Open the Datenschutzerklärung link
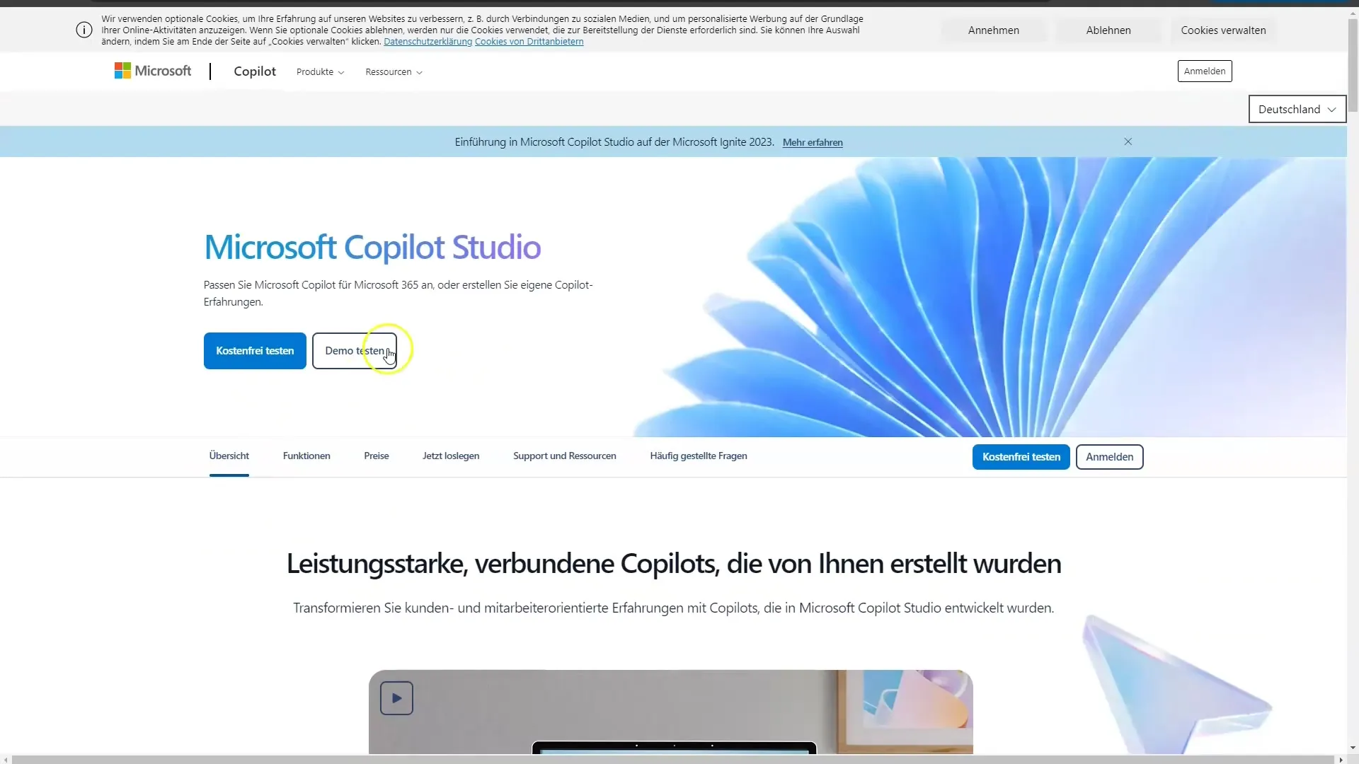 click(428, 42)
